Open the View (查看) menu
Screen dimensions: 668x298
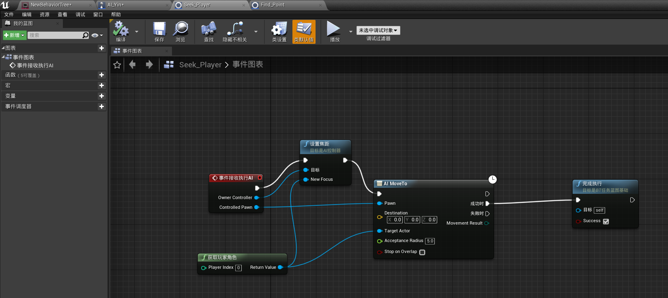tap(62, 15)
